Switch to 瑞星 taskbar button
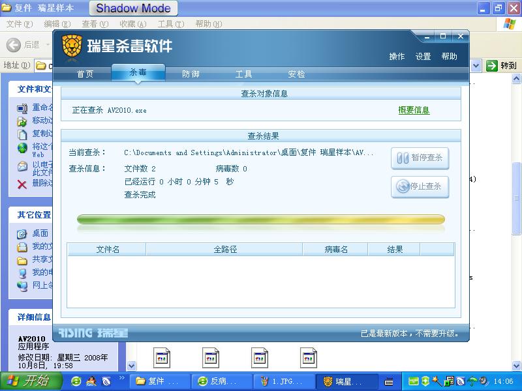 [x=346, y=381]
